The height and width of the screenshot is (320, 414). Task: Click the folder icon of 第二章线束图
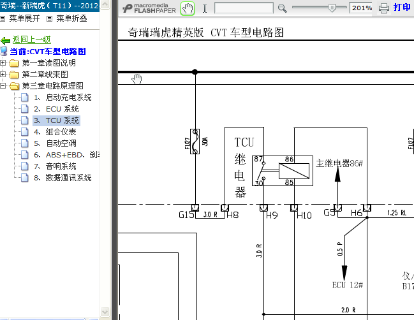tap(14, 75)
